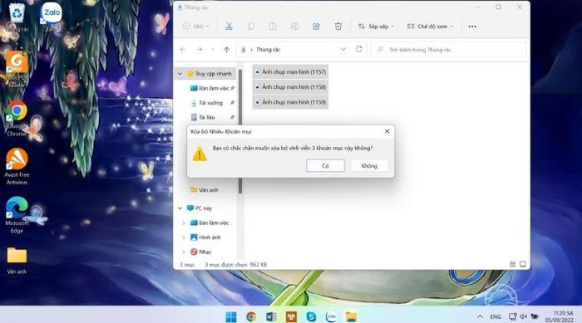This screenshot has height=323, width=582.
Task: Click the Tìm kiếm trong Thùng rác search field
Action: tap(449, 50)
